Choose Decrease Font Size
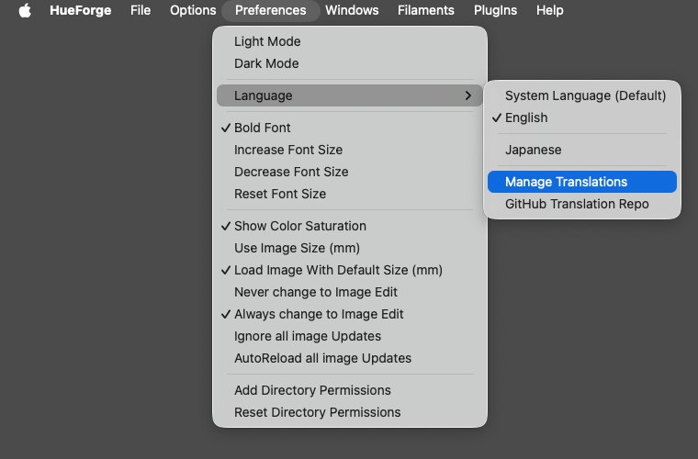Image resolution: width=698 pixels, height=459 pixels. [349, 172]
